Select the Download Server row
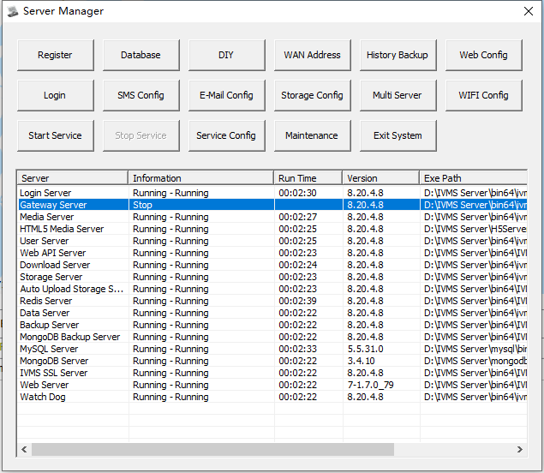This screenshot has width=544, height=473. click(272, 265)
